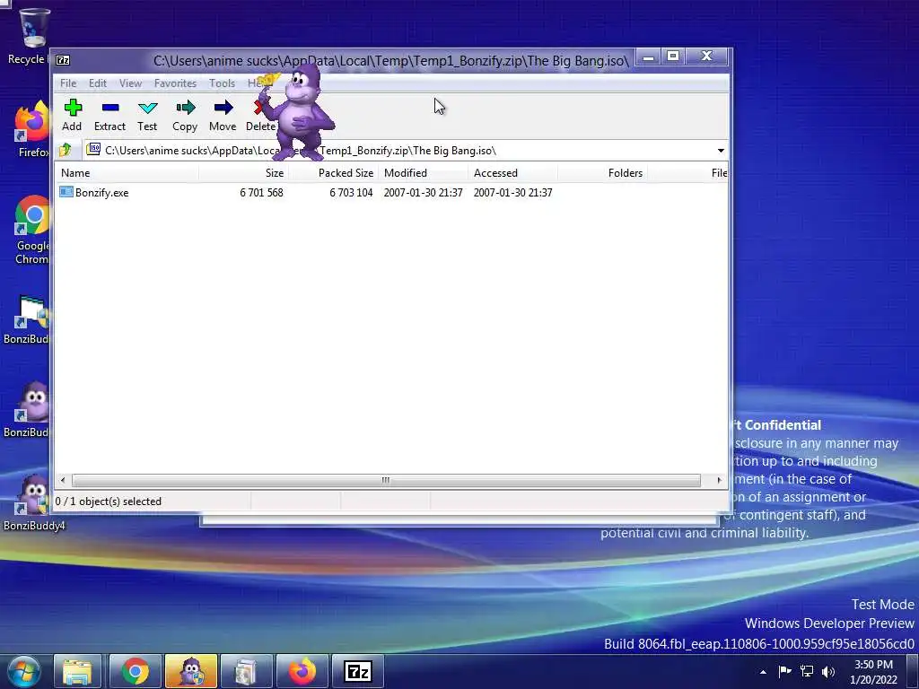Click the left scroll arrow
This screenshot has height=689, width=919.
point(63,481)
